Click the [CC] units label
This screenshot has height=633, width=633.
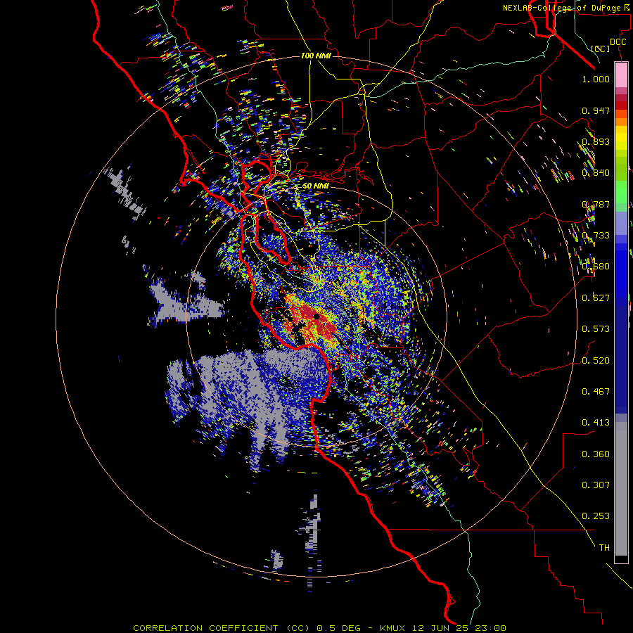click(x=601, y=49)
